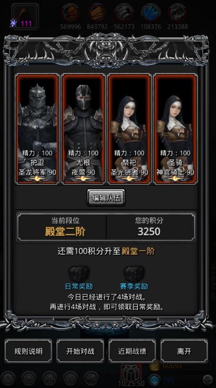Click the resource icon above 843792
The image size is (216, 388).
click(x=97, y=13)
